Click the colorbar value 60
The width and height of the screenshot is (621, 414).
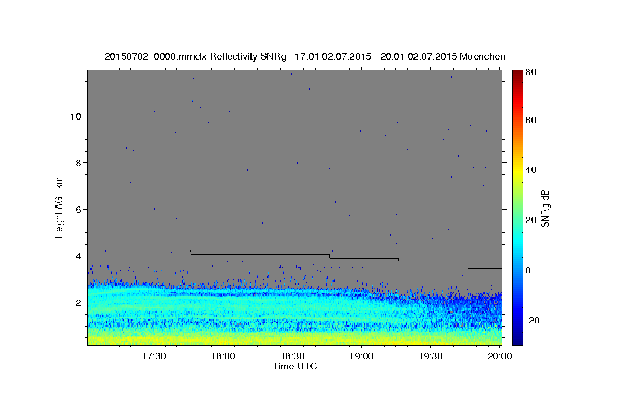(x=531, y=120)
